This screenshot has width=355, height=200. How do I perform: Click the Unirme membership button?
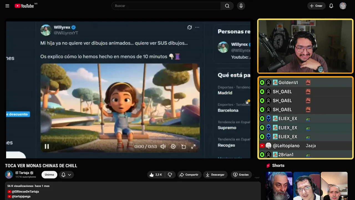click(x=49, y=175)
